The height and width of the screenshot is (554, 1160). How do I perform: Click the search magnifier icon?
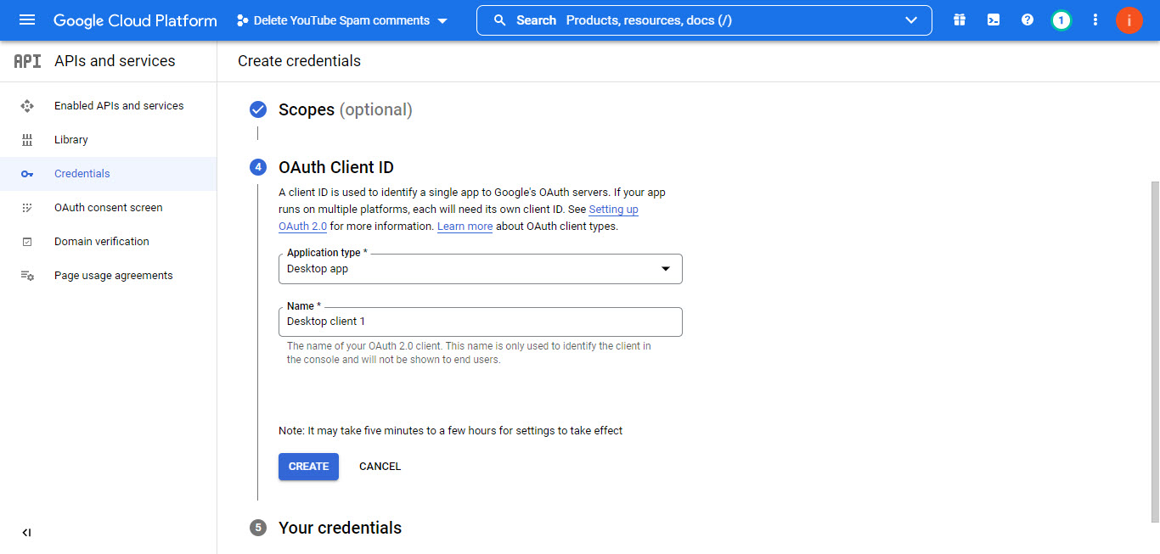pyautogui.click(x=500, y=20)
